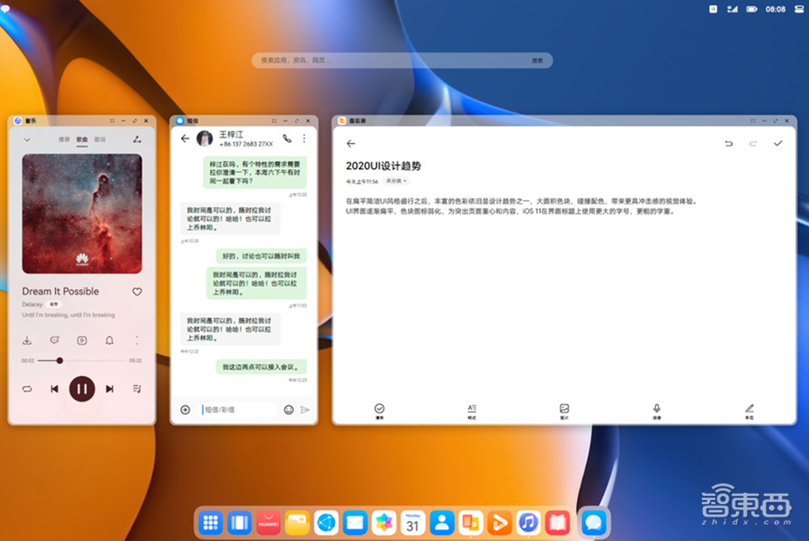This screenshot has height=541, width=809.
Task: Undo the last edit in Memo
Action: click(x=728, y=142)
